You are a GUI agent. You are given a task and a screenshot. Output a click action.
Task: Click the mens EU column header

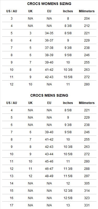pos(49,103)
